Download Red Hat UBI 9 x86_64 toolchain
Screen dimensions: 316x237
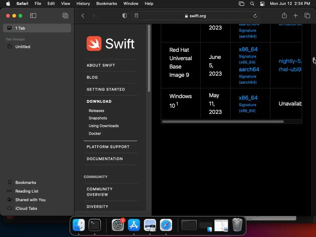248,49
